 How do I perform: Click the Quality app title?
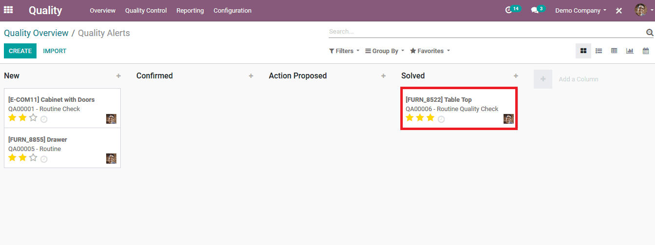pyautogui.click(x=45, y=10)
